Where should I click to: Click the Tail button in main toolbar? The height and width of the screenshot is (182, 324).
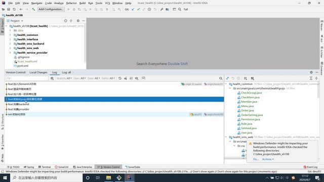coord(186,9)
